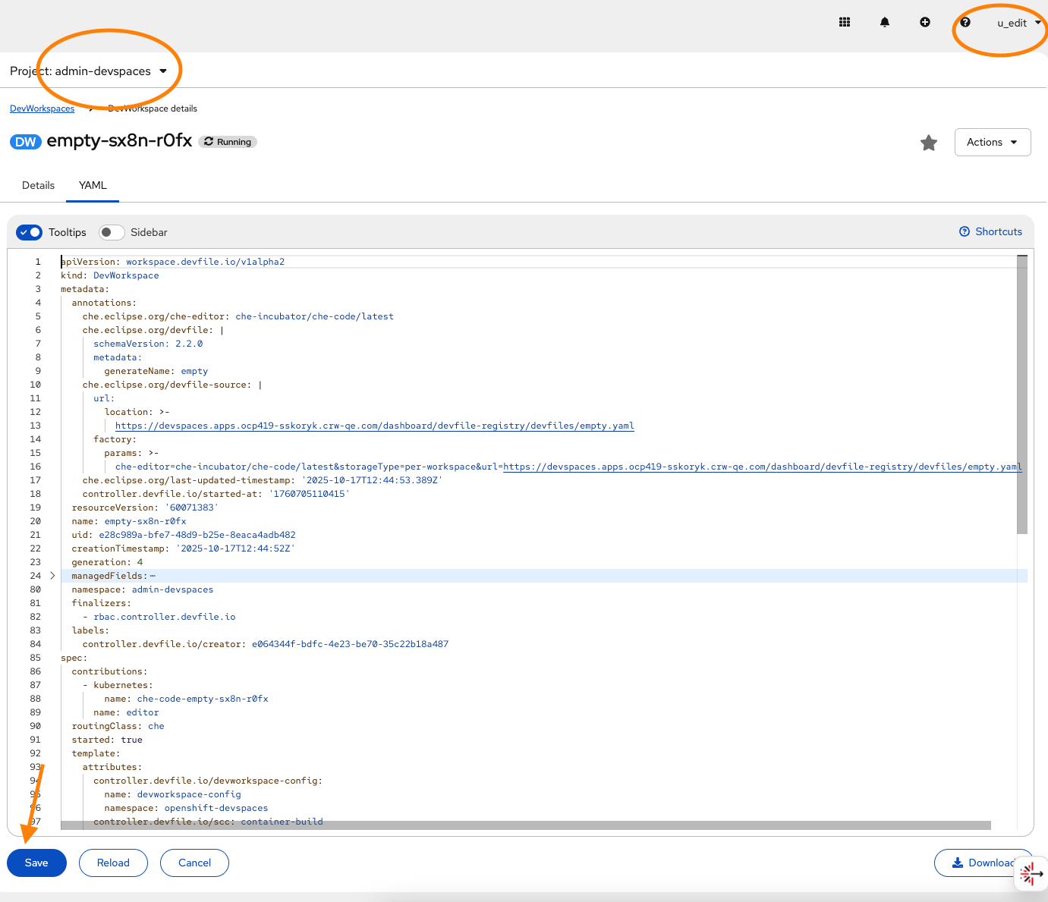Click the 'started: true' line

[107, 740]
